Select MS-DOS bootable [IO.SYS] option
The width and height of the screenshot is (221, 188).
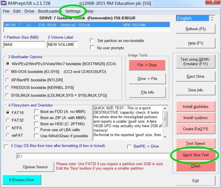7,72
